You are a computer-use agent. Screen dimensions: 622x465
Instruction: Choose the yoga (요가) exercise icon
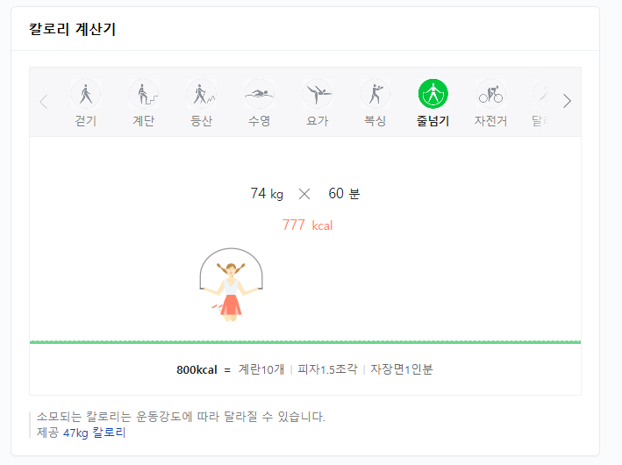tap(317, 94)
